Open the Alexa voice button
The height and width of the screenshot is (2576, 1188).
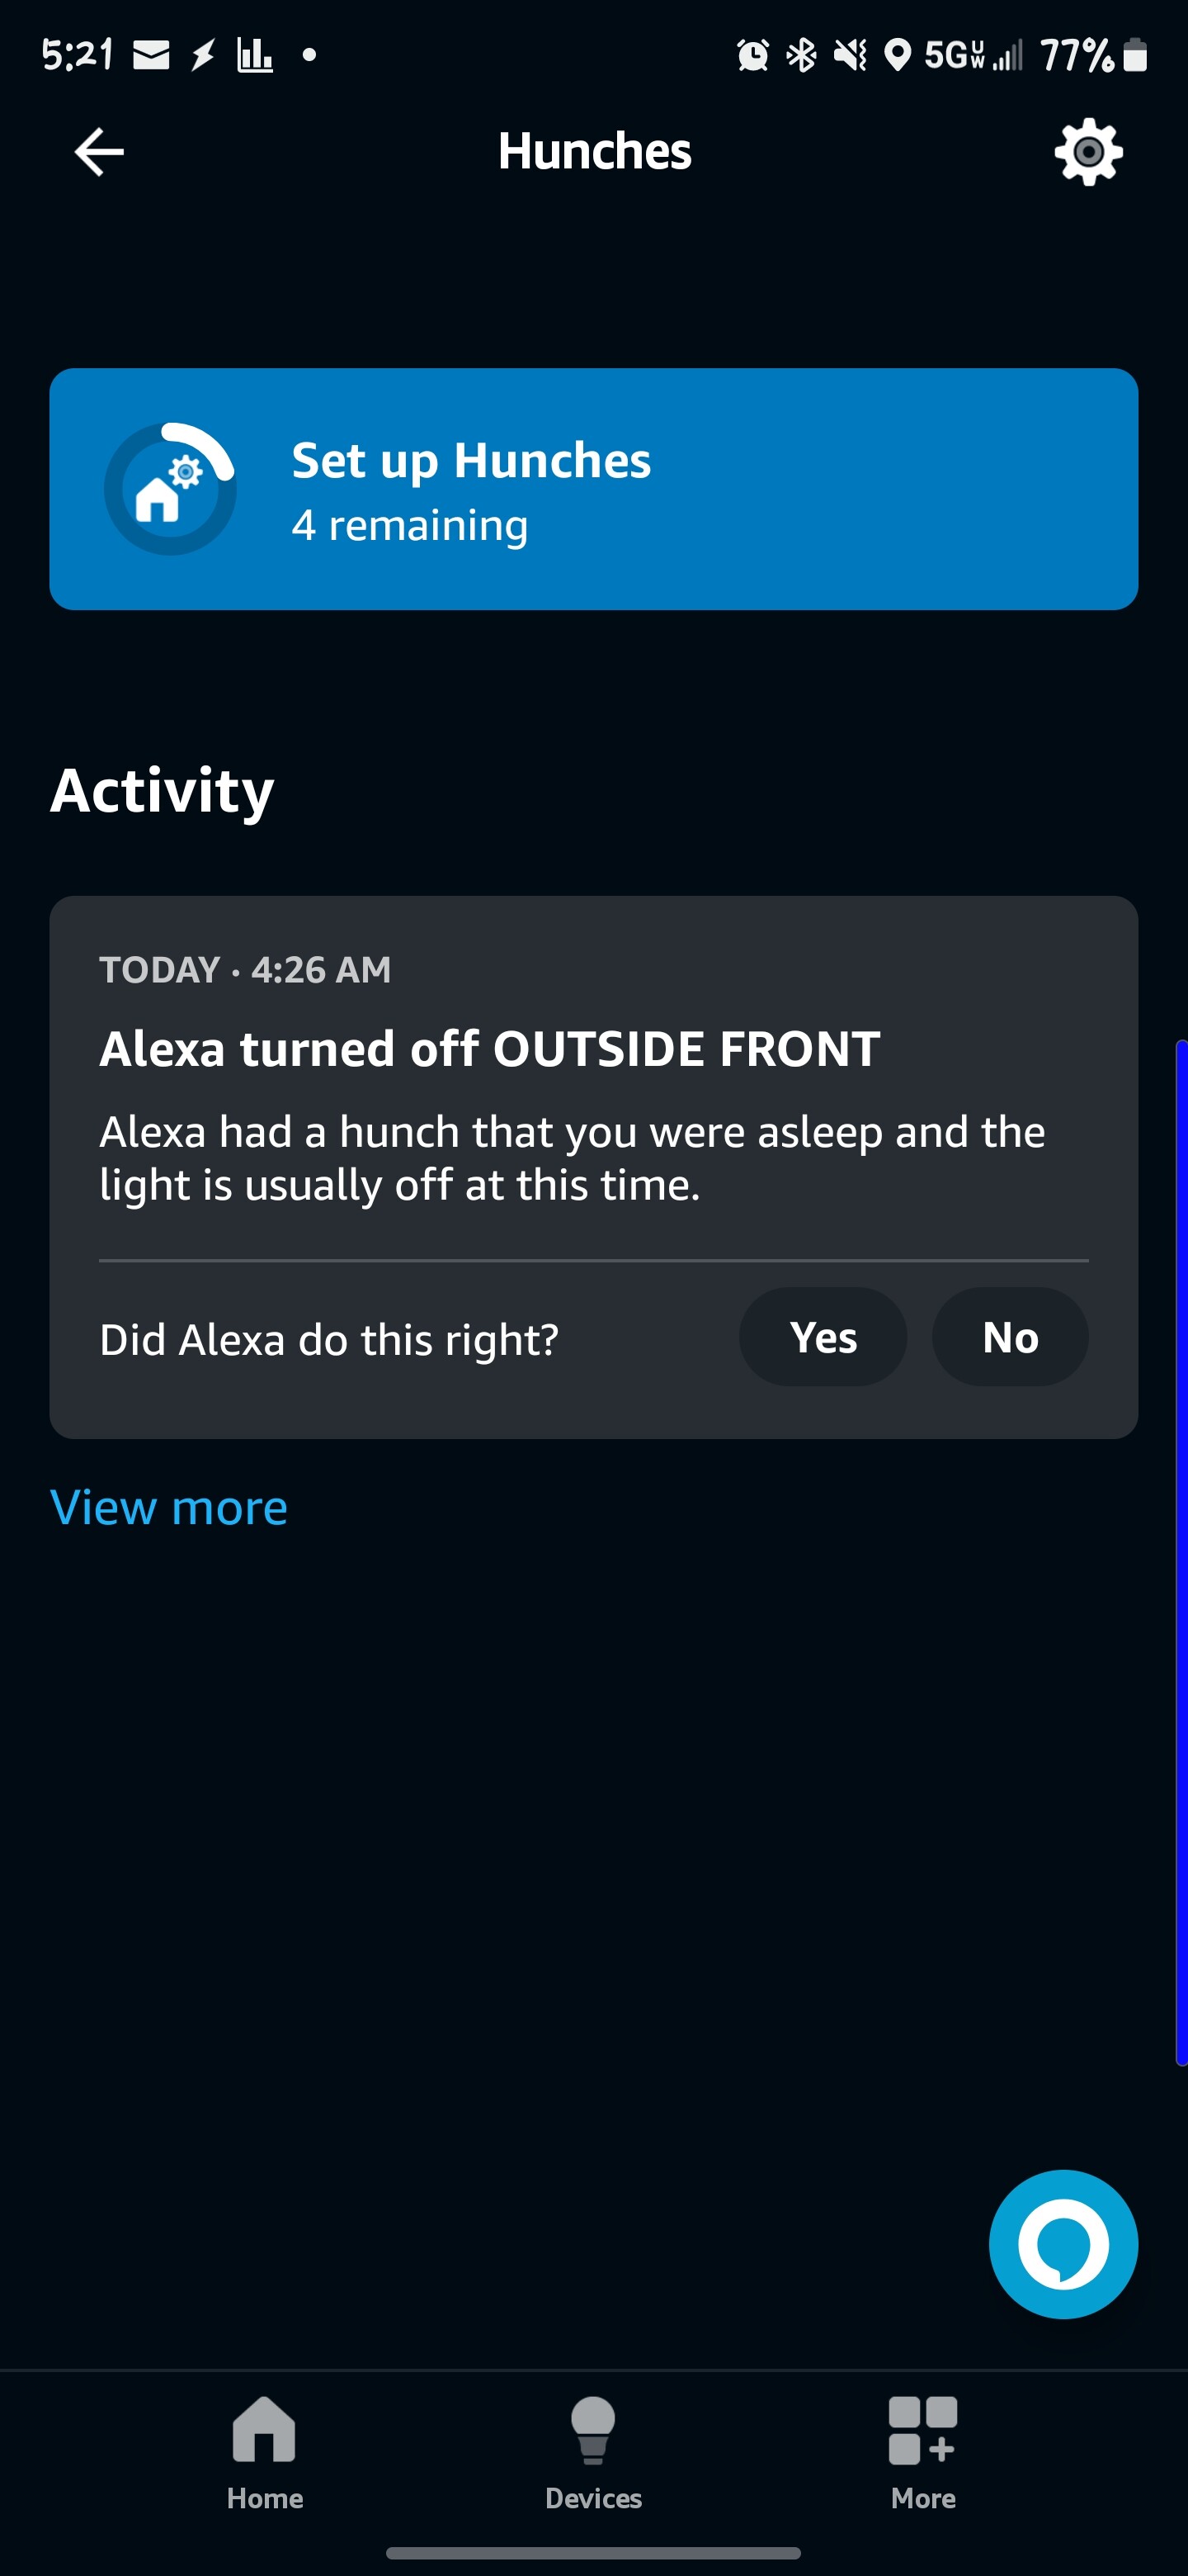point(1063,2244)
